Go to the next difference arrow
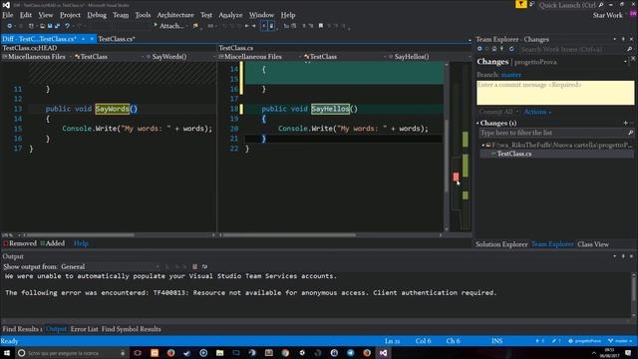This screenshot has height=359, width=638. 254,26
